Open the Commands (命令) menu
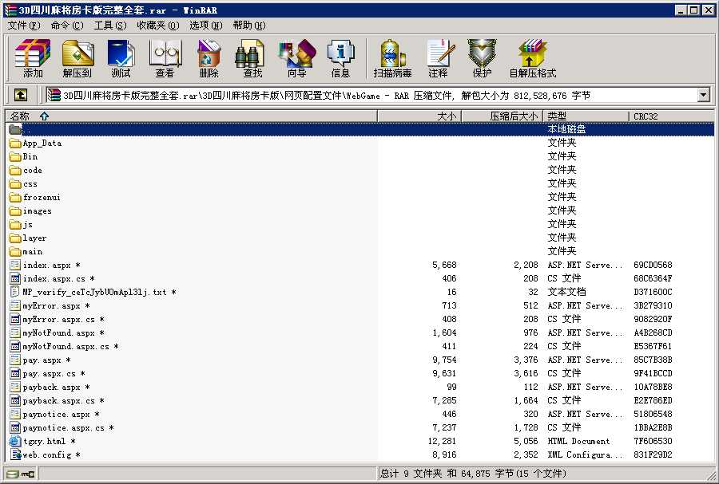 (67, 26)
